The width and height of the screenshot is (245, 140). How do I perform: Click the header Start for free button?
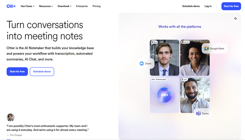click(231, 6)
